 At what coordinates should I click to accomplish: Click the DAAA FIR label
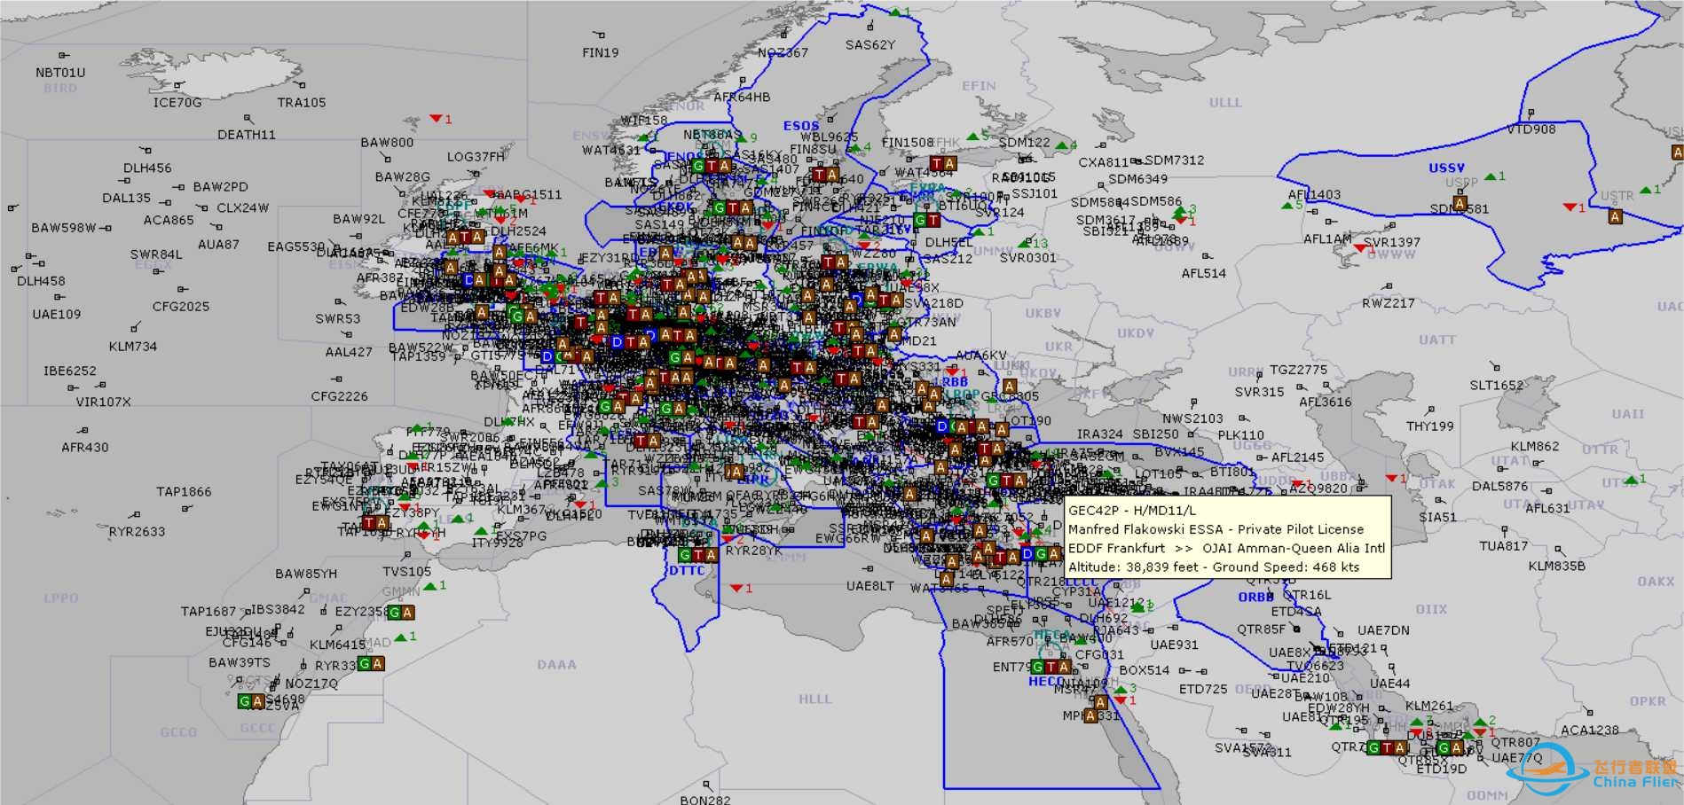(556, 665)
